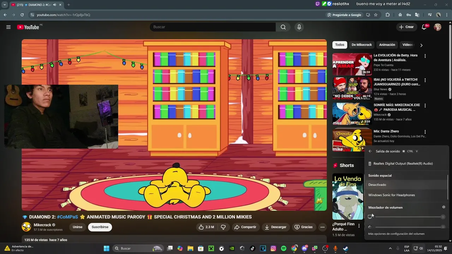This screenshot has width=452, height=254.
Task: Select the Todos filter chip
Action: [x=340, y=45]
